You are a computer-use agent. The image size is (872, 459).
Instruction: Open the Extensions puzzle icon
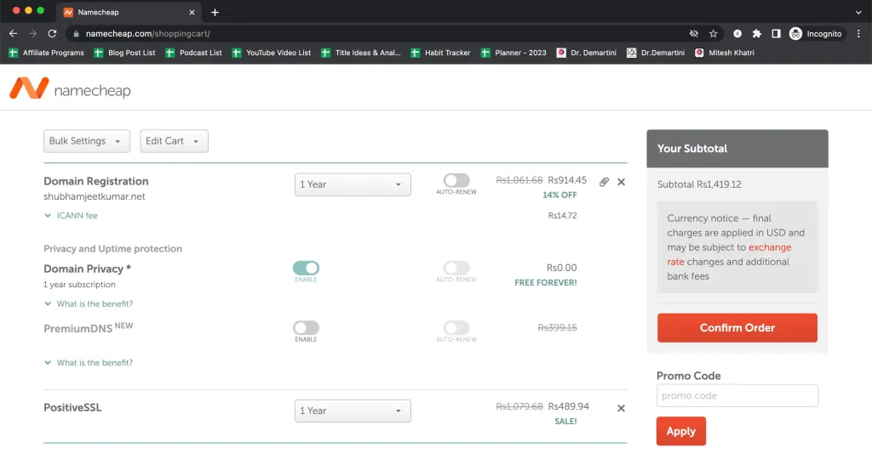click(x=756, y=34)
